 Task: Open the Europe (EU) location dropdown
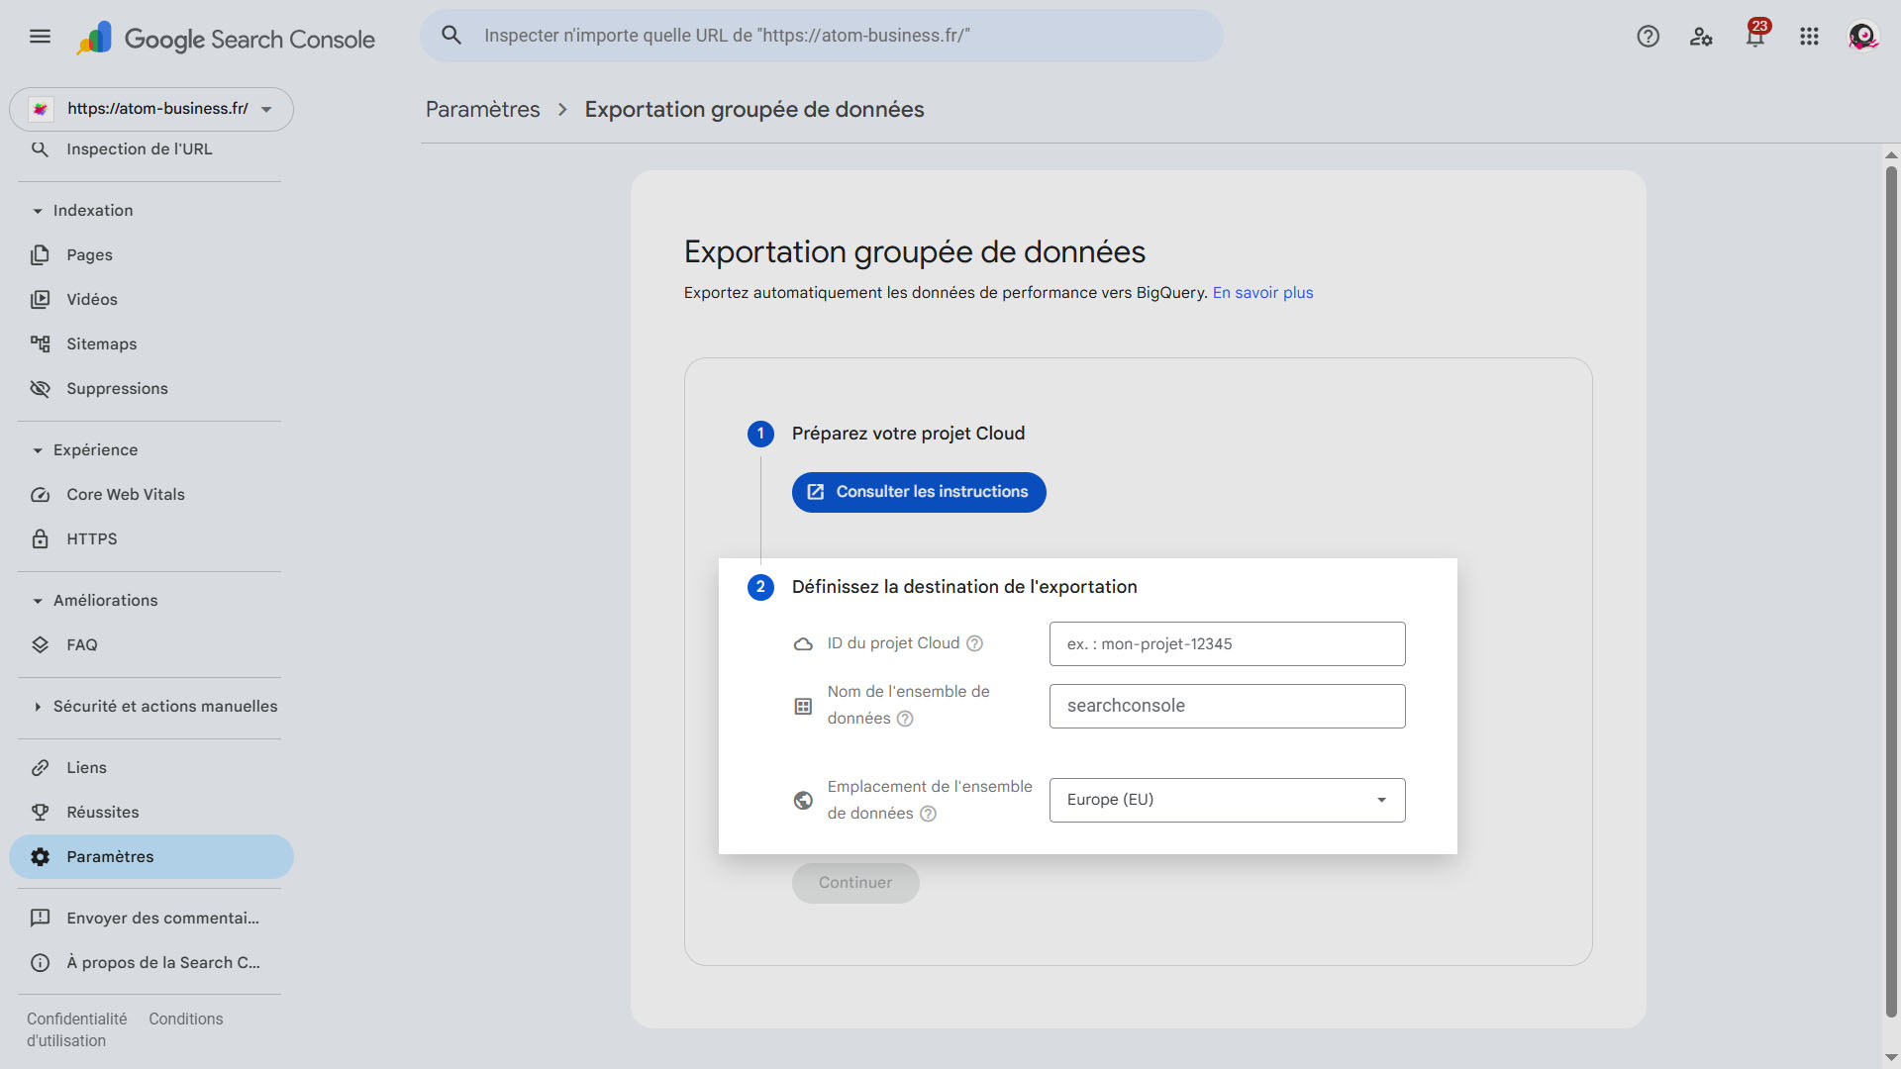pyautogui.click(x=1227, y=800)
